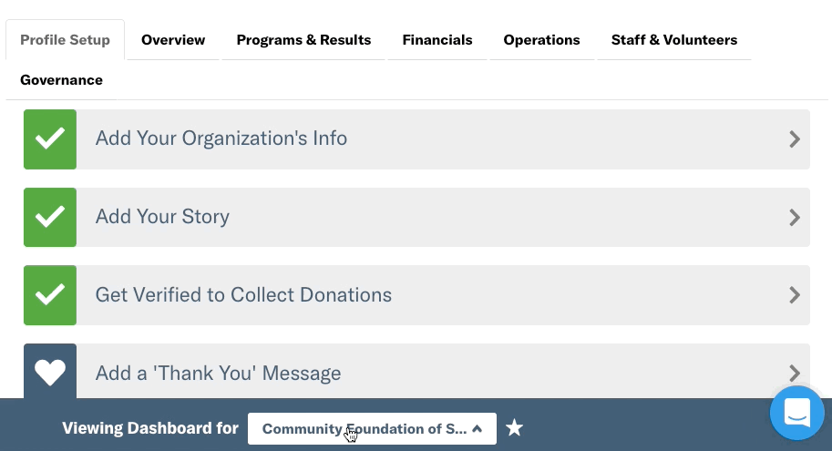The width and height of the screenshot is (832, 451).
Task: Expand Get Verified to Collect Donations chevron
Action: [795, 295]
